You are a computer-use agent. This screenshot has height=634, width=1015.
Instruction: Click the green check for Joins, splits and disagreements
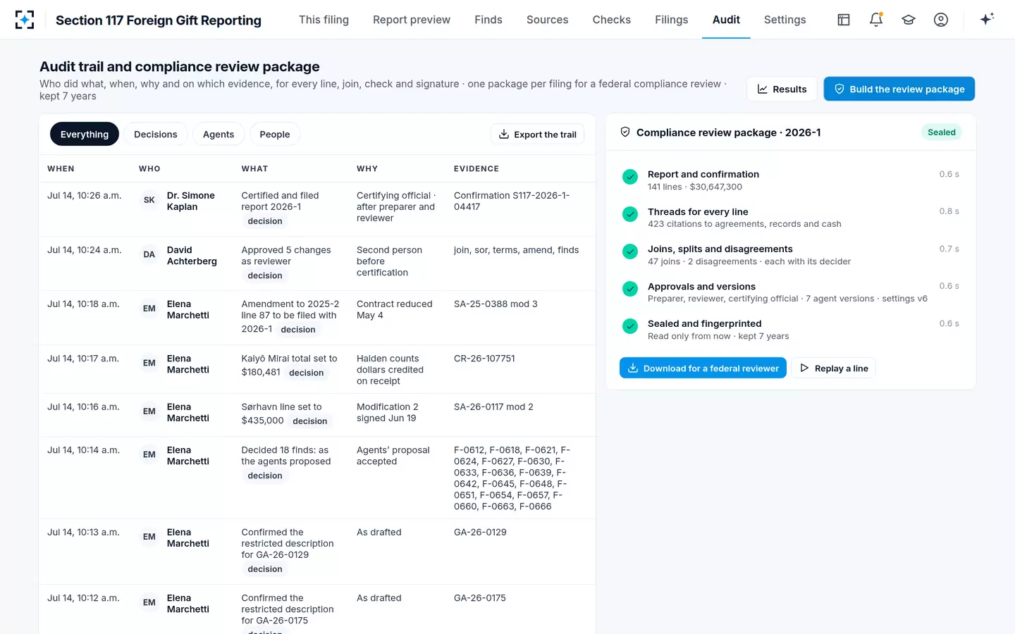(630, 251)
